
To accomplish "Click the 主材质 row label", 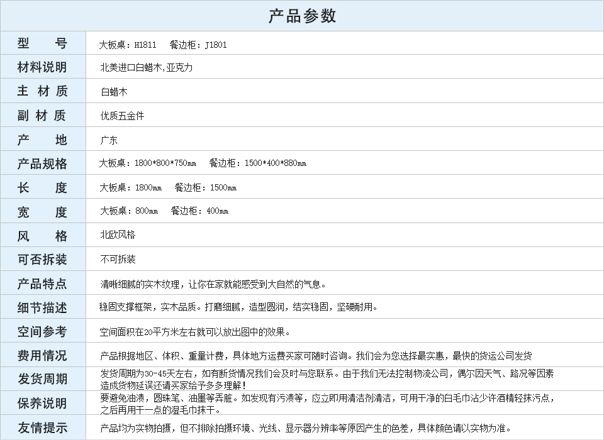I will pyautogui.click(x=42, y=91).
